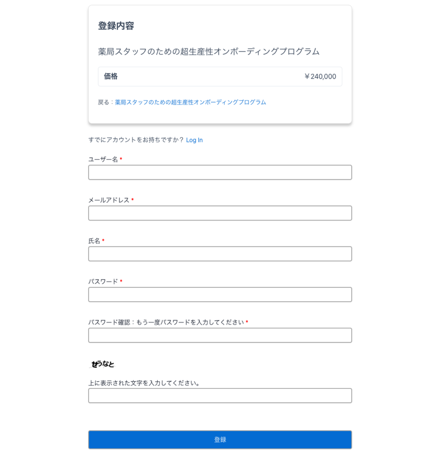435x468 pixels.
Task: Click the すでにアカウントをお持ちですか text
Action: coord(135,140)
